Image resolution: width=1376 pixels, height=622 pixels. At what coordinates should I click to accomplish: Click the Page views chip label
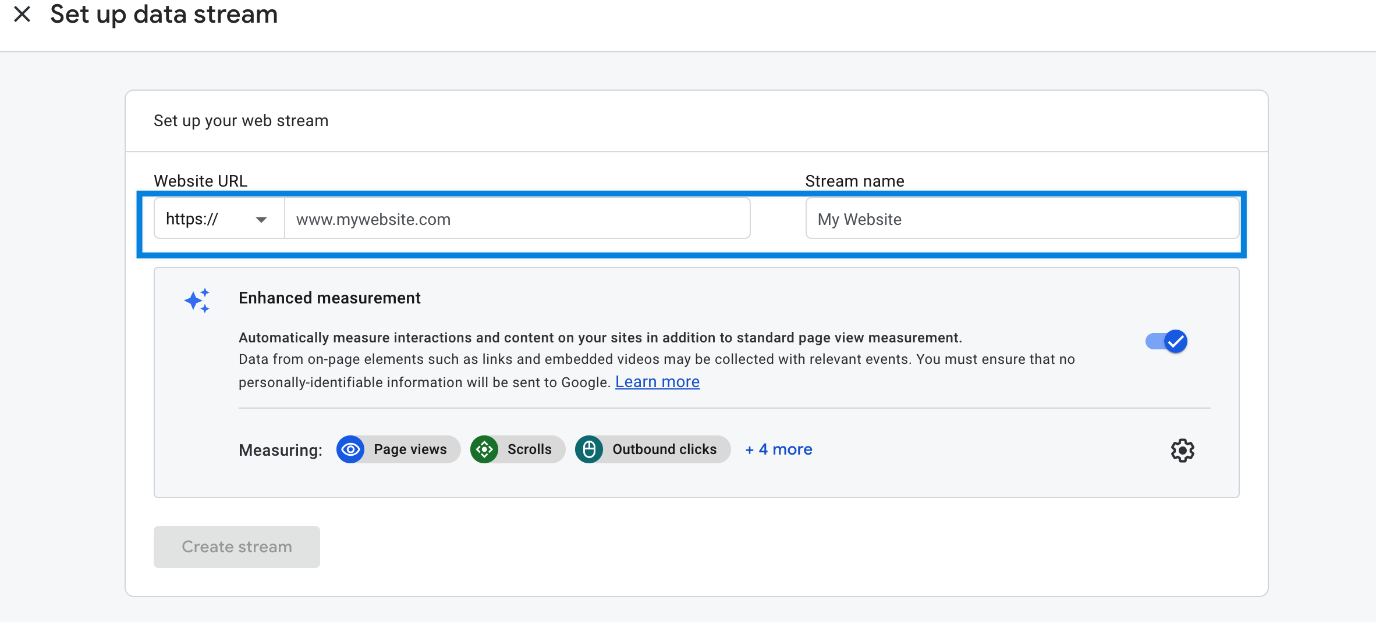410,449
